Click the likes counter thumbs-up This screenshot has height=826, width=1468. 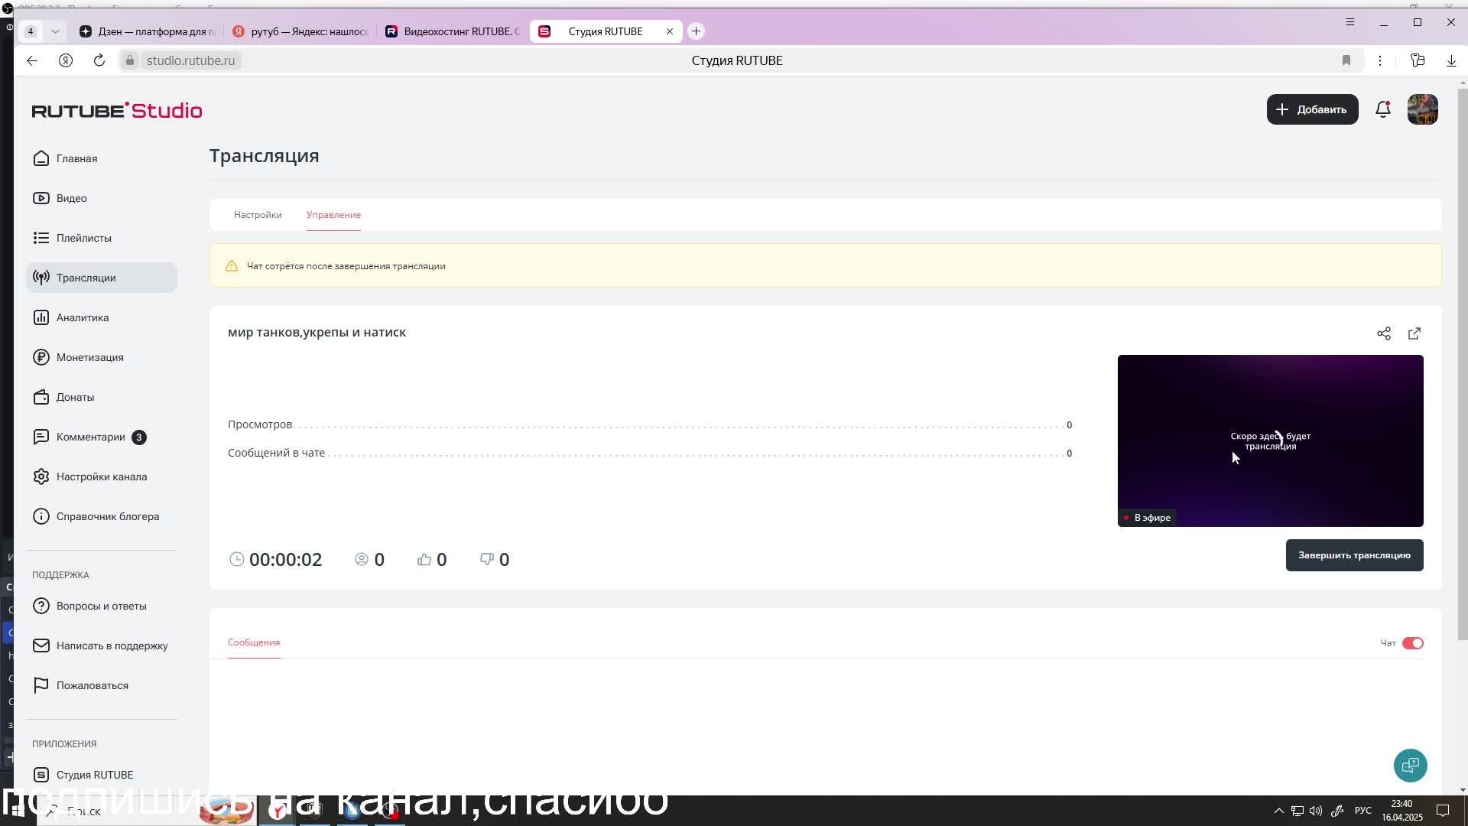pyautogui.click(x=432, y=560)
